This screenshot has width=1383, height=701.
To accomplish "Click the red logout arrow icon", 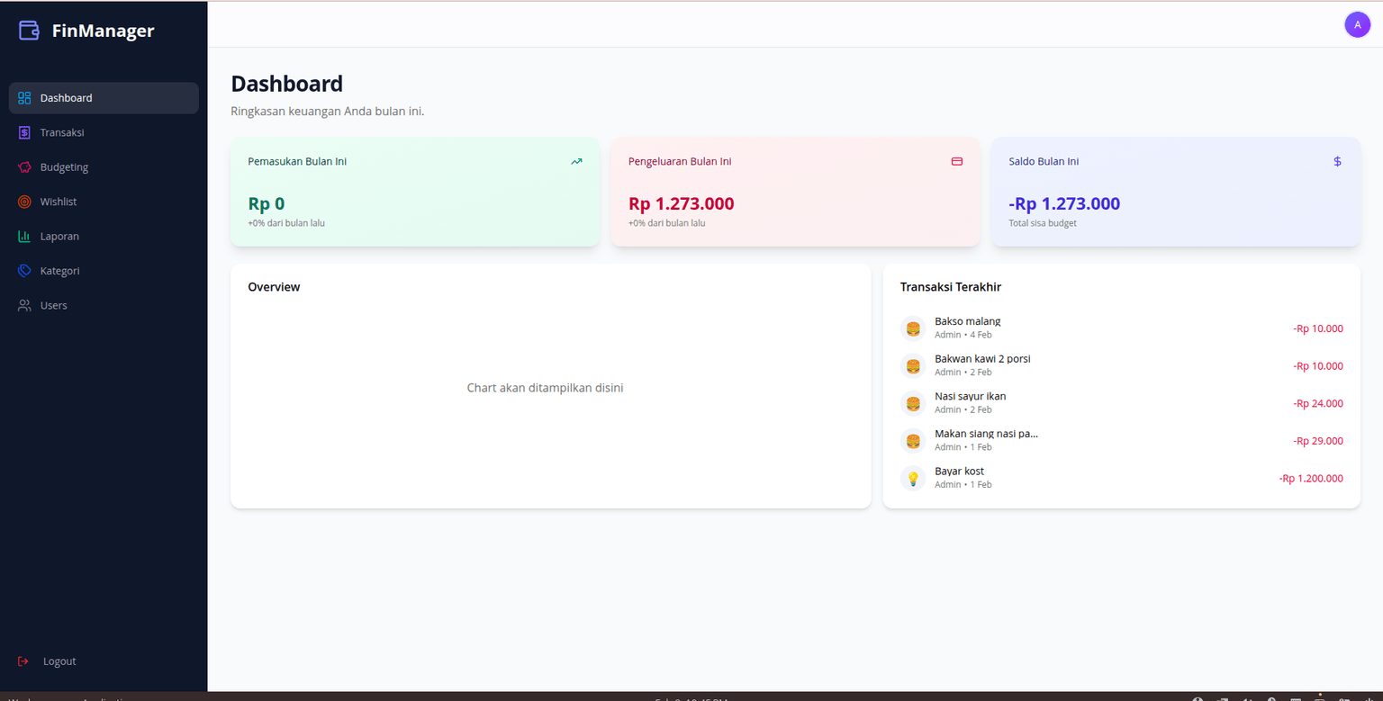I will (23, 661).
